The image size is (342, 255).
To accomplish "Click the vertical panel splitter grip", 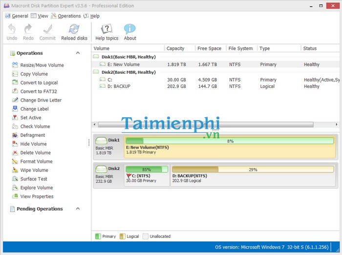I will coord(89,143).
